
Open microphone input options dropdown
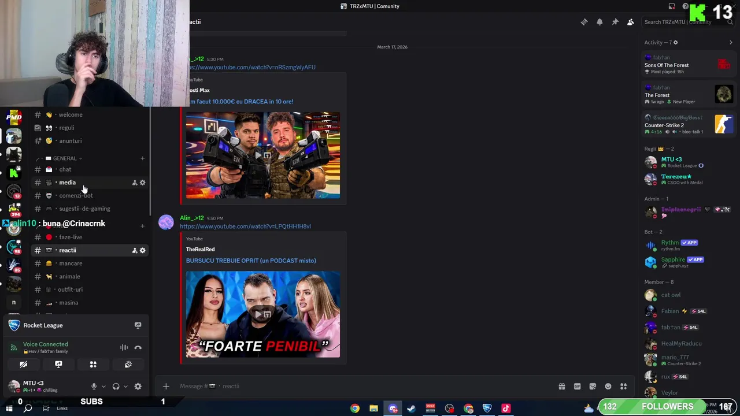tap(103, 386)
